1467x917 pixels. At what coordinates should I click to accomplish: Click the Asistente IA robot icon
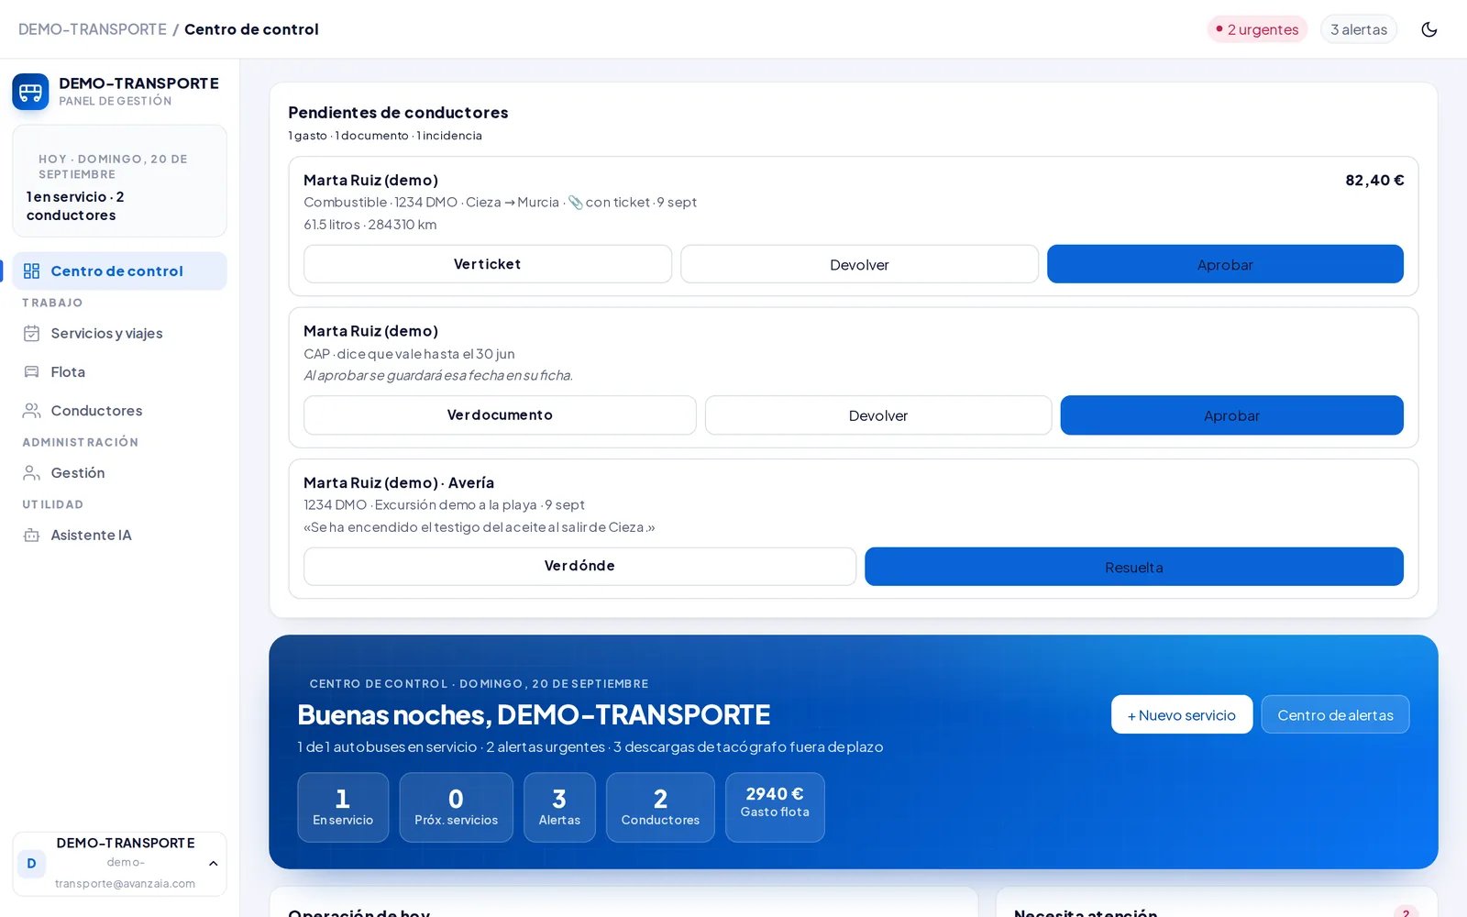31,535
